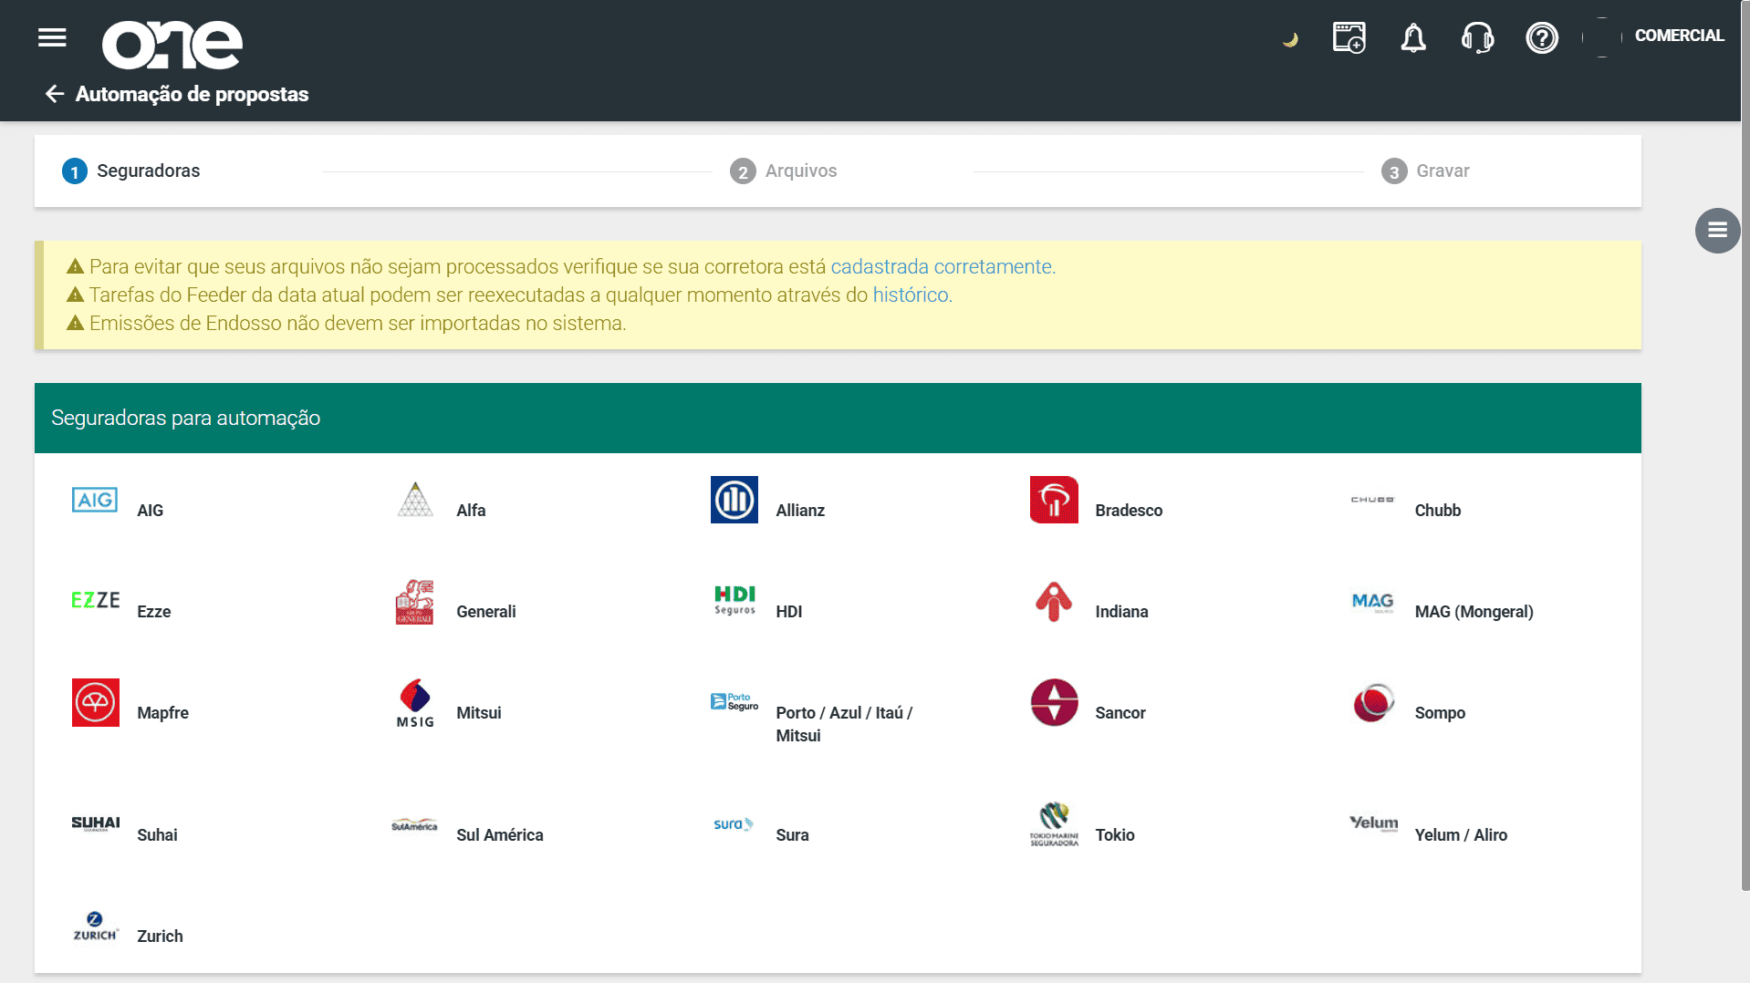Click the MAG logo icon
The height and width of the screenshot is (983, 1750).
(1373, 602)
